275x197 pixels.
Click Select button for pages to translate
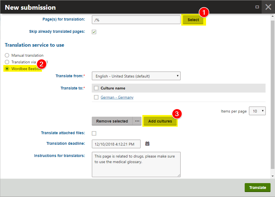click(193, 20)
